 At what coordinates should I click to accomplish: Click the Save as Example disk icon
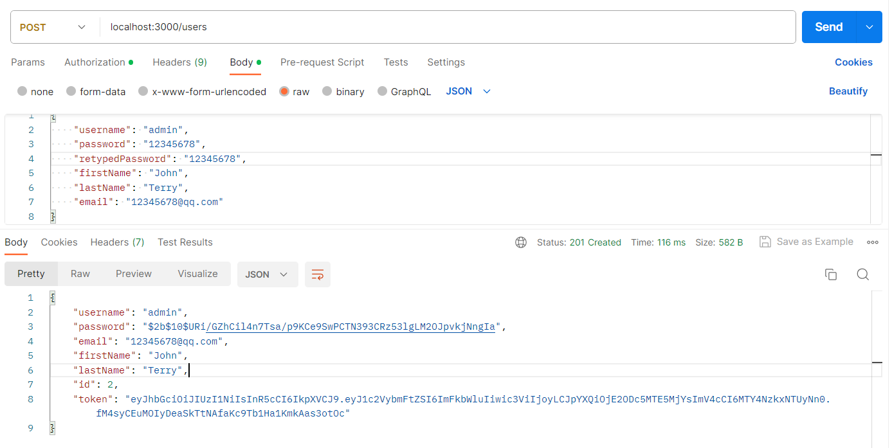(x=765, y=242)
